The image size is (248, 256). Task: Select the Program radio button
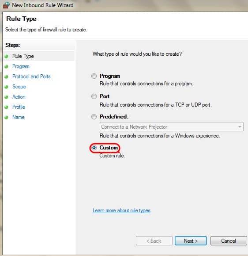[x=94, y=76]
